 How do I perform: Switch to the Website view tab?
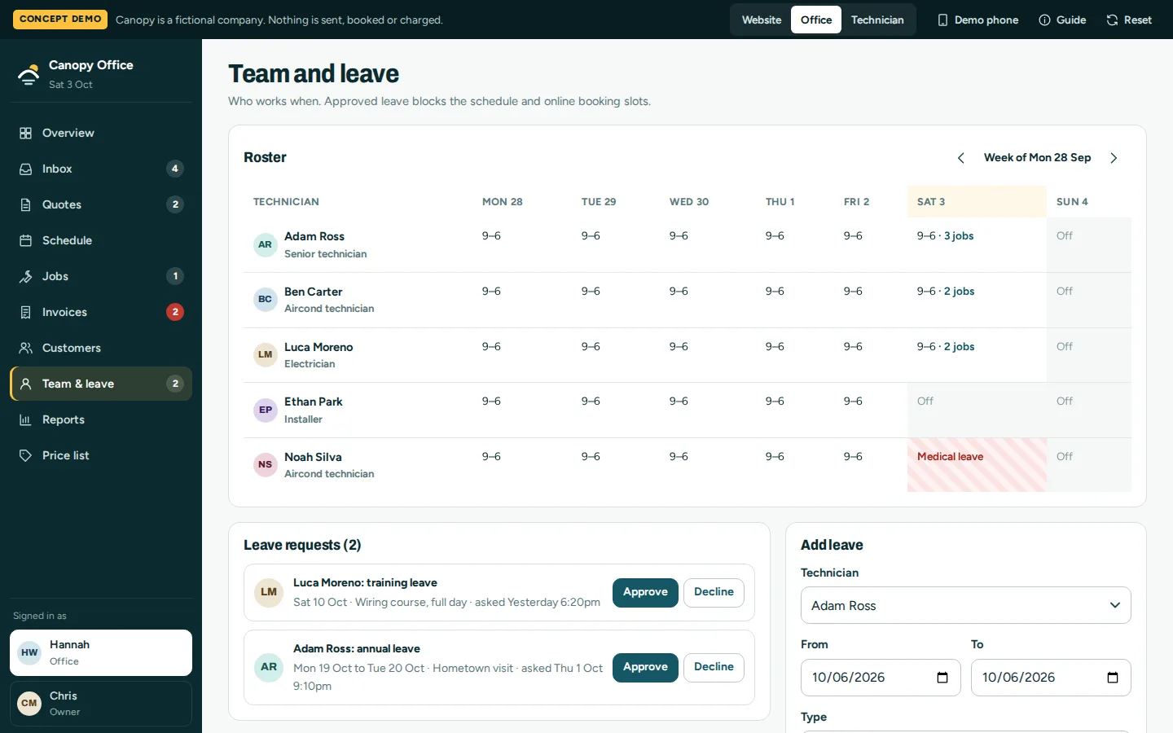coord(762,20)
